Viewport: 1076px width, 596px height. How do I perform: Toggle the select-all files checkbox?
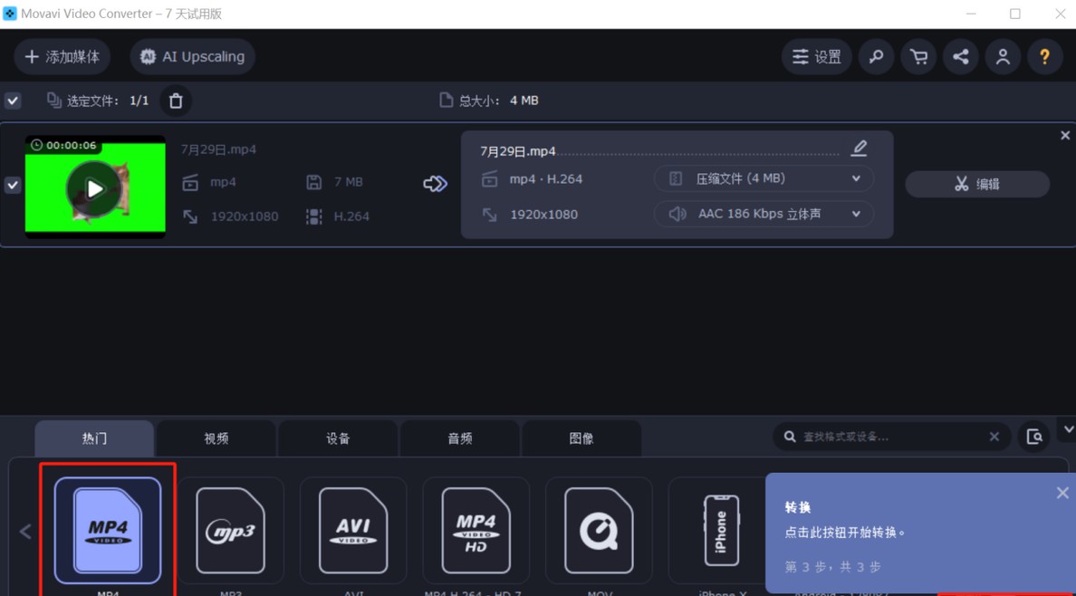13,101
